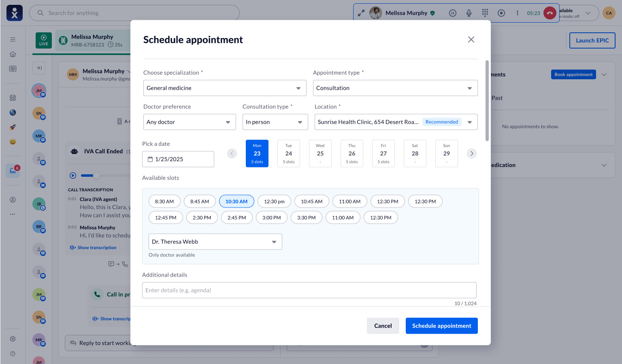Click the red hang-up call button

click(x=550, y=13)
